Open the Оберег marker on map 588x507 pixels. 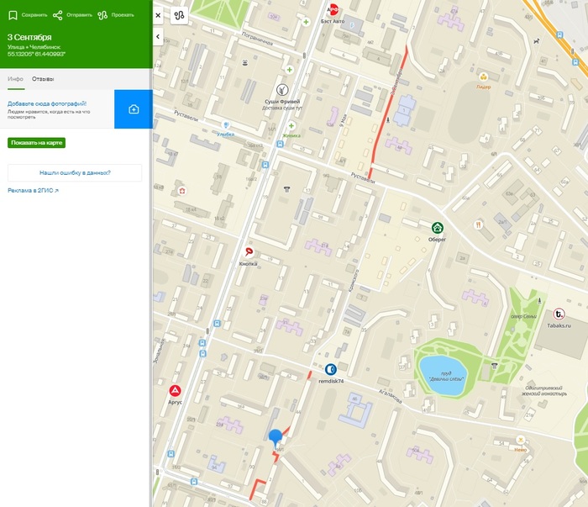click(438, 228)
